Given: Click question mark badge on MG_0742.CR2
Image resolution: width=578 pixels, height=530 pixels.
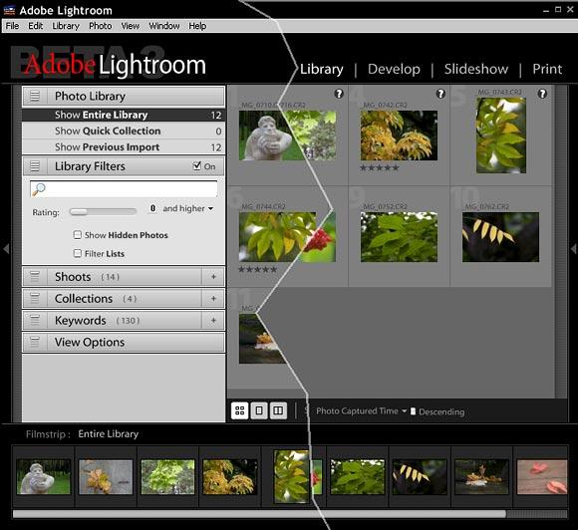Looking at the screenshot, I should coord(440,94).
